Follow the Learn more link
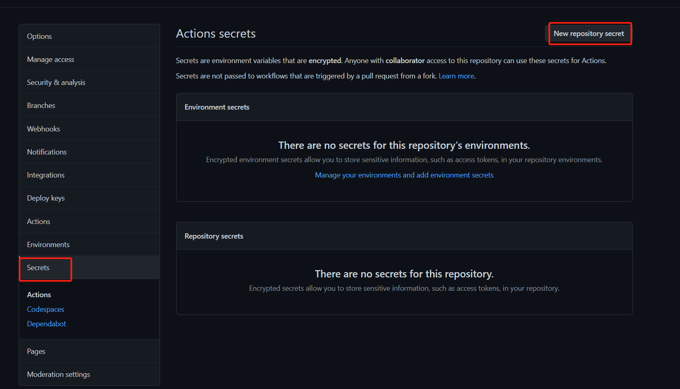The width and height of the screenshot is (680, 389). 456,76
